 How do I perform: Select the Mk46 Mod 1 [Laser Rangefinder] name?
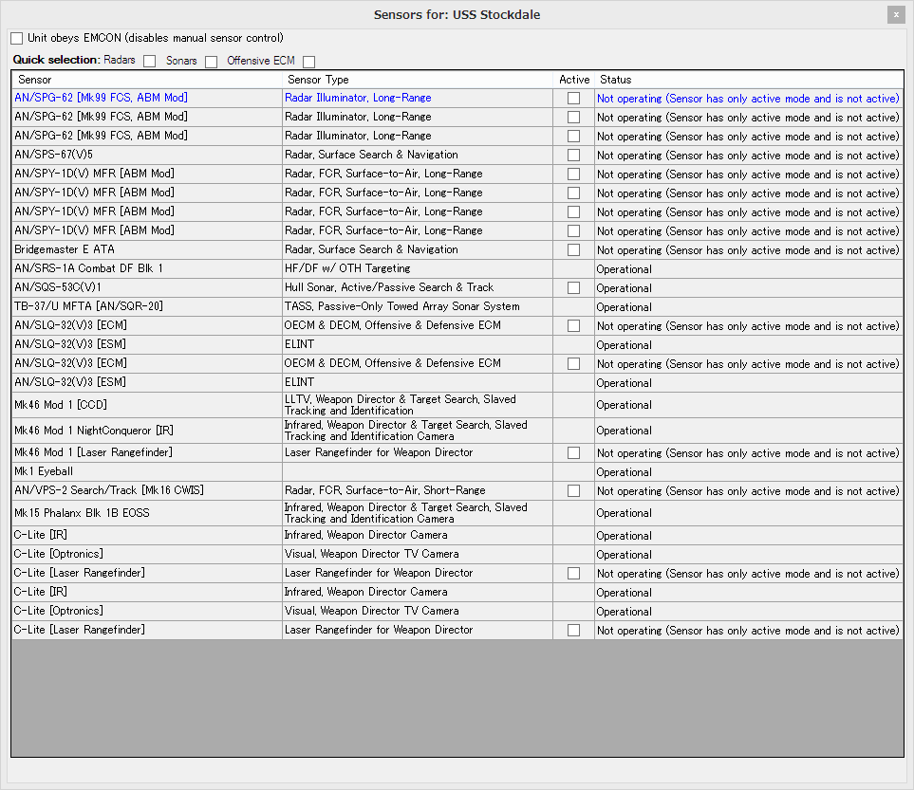[93, 452]
